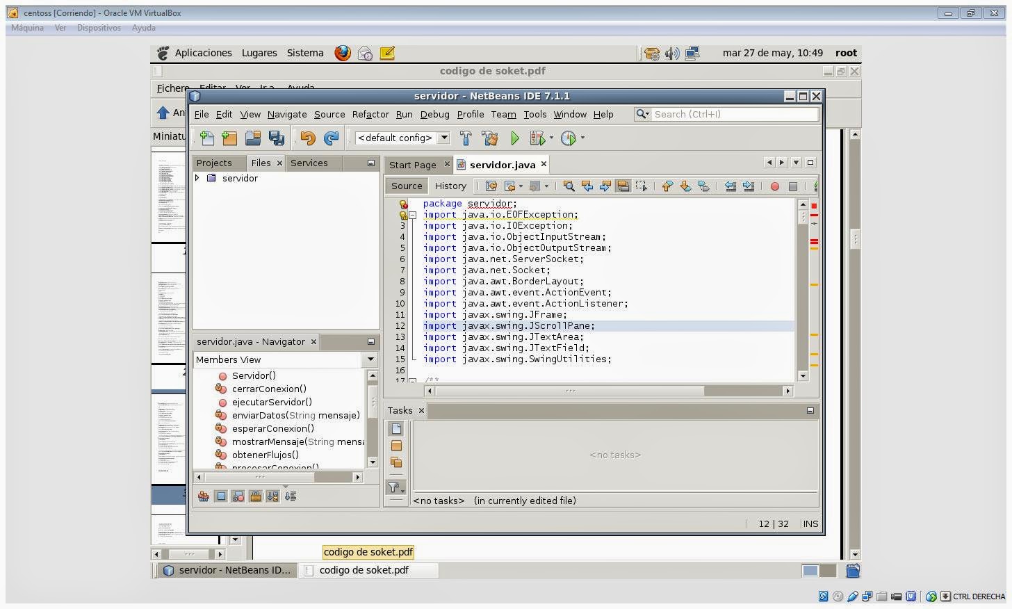
Task: Click the Profile Project clock icon
Action: tap(569, 138)
